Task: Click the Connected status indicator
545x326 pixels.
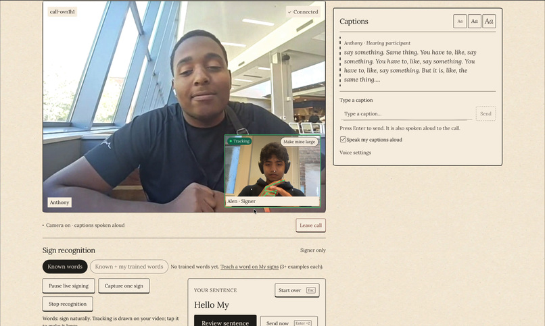Action: tap(303, 11)
